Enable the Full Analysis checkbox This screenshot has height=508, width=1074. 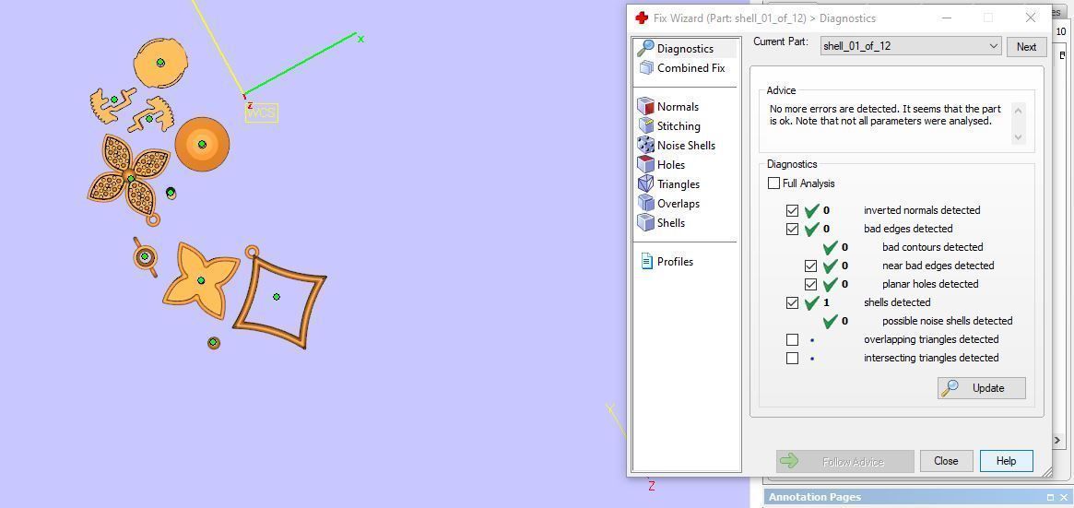tap(774, 183)
